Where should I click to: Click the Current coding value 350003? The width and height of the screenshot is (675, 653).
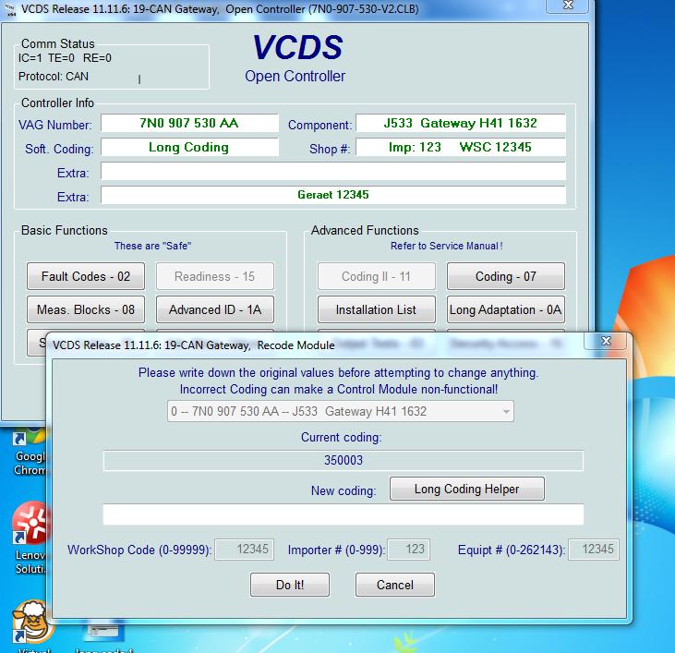coord(344,461)
